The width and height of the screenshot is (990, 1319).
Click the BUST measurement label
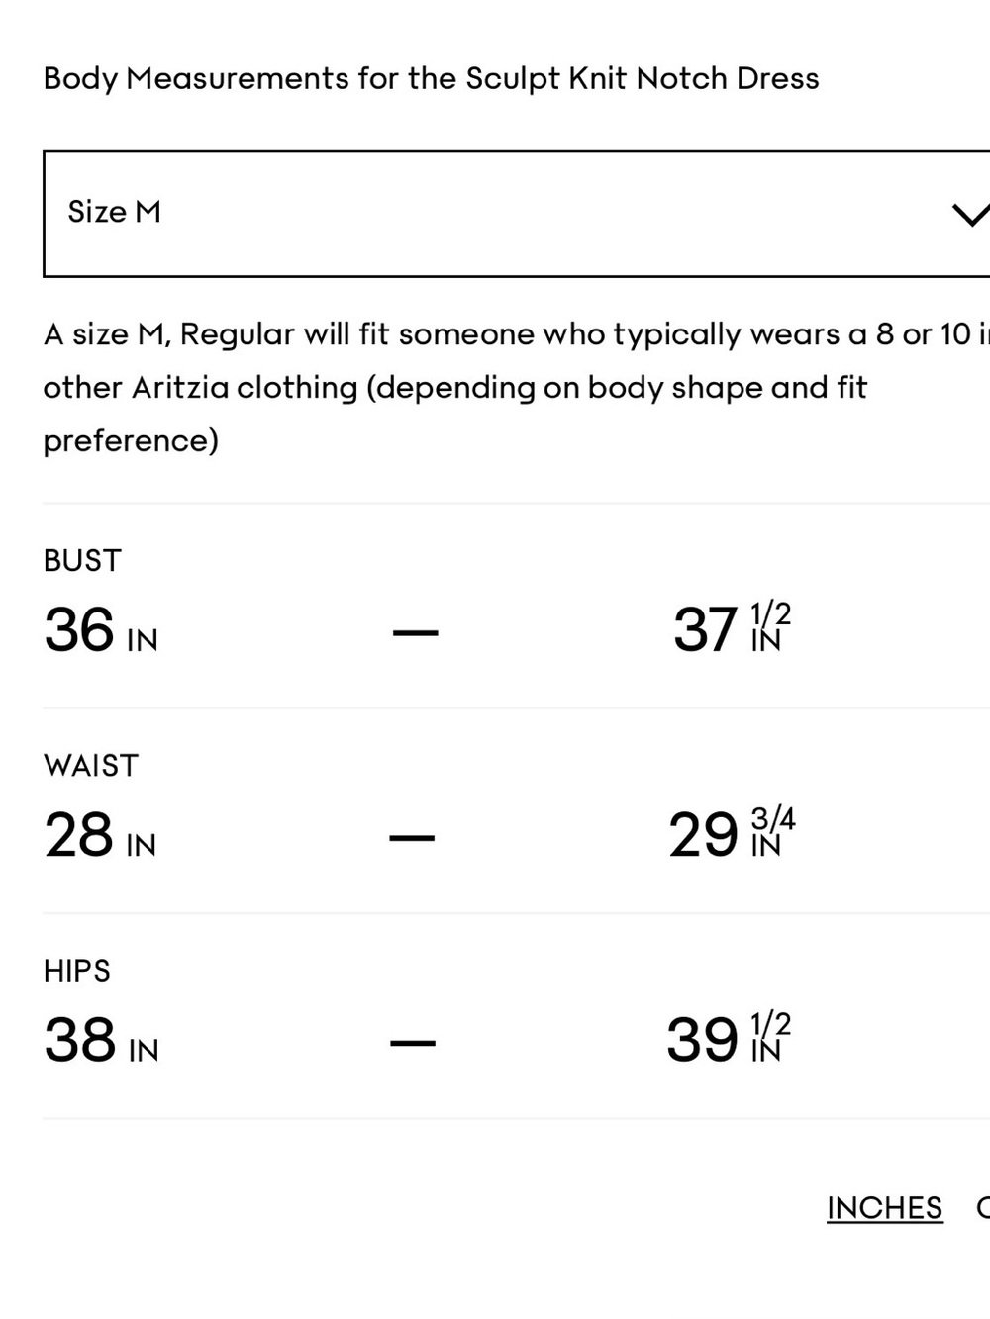(82, 561)
